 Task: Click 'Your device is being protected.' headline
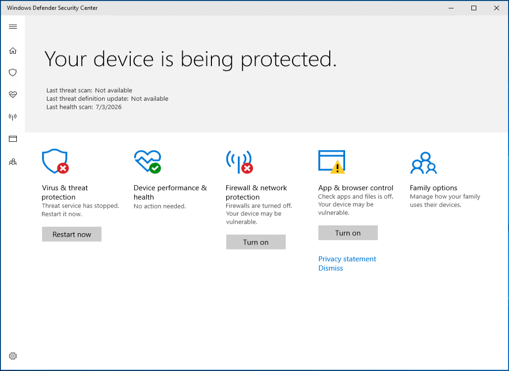point(191,59)
